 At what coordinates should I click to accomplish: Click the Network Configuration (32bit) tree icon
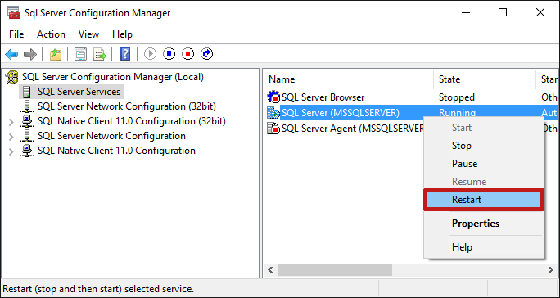pyautogui.click(x=27, y=106)
